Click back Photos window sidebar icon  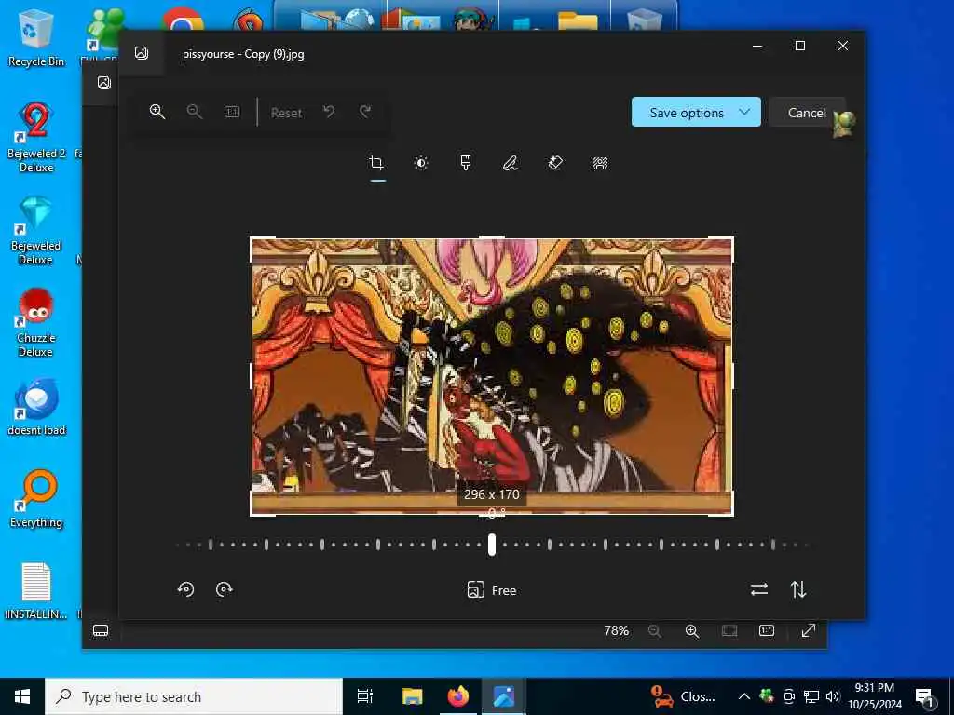pos(104,83)
